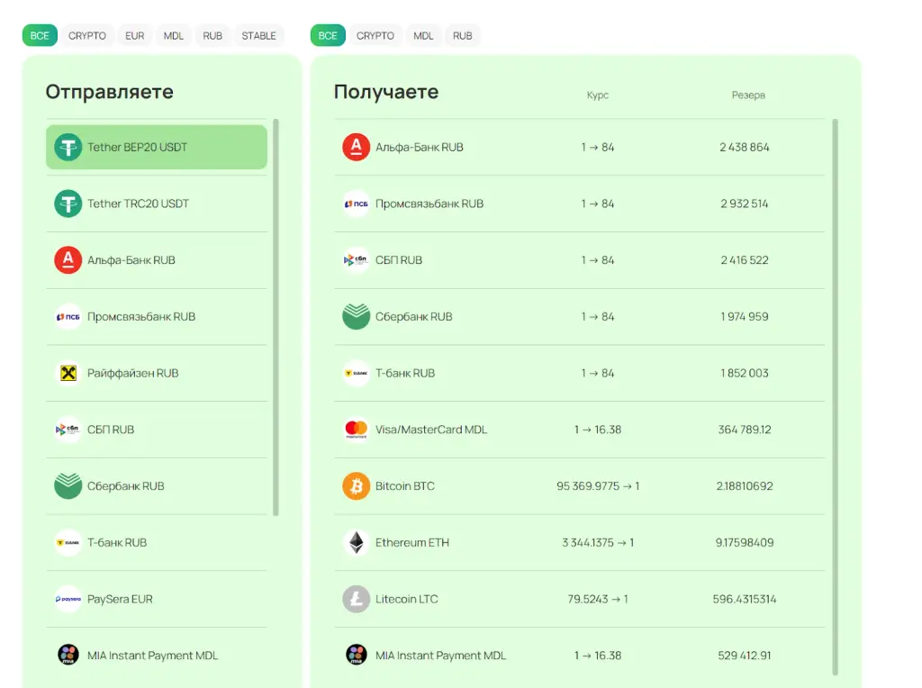The width and height of the screenshot is (922, 688).
Task: Click Сбербанк logo in Отправляете list
Action: pyautogui.click(x=68, y=485)
